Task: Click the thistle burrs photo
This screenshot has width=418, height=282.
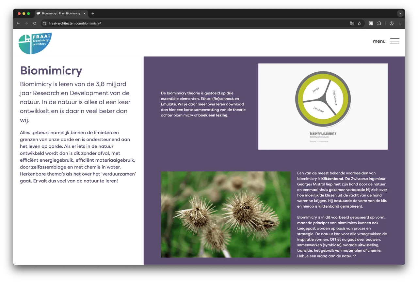Action: pos(225,214)
